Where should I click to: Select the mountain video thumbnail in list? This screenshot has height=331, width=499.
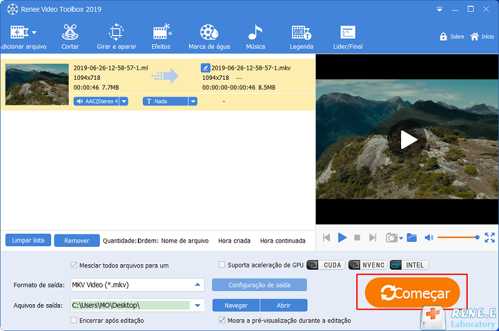click(37, 84)
